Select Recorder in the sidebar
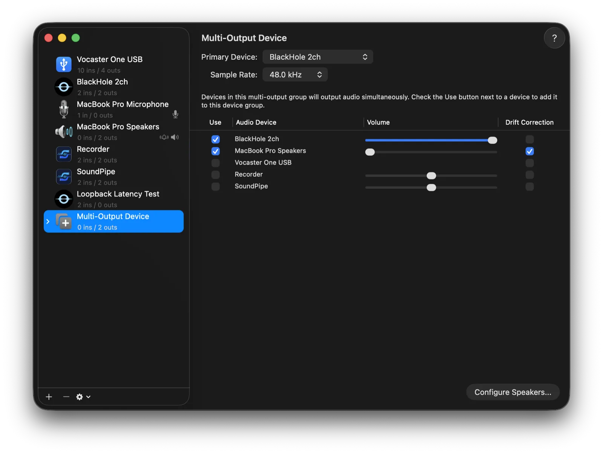Screen dimensions: 603x454 [113, 154]
